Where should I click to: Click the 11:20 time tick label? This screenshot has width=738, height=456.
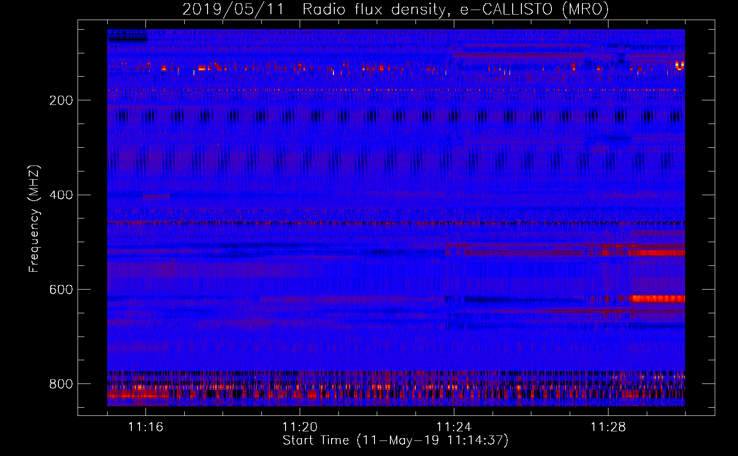point(300,427)
